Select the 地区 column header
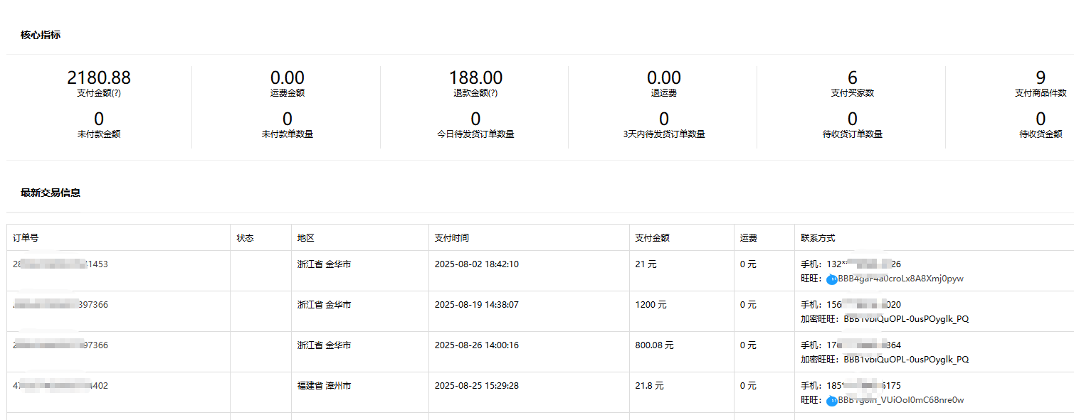This screenshot has height=420, width=1074. tap(306, 238)
